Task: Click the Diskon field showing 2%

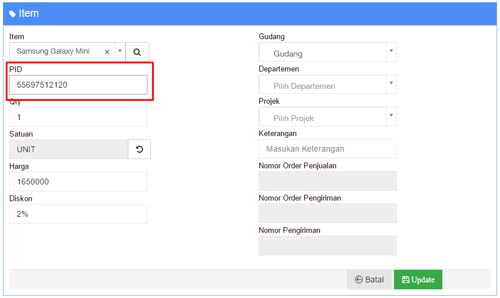Action: click(x=78, y=214)
